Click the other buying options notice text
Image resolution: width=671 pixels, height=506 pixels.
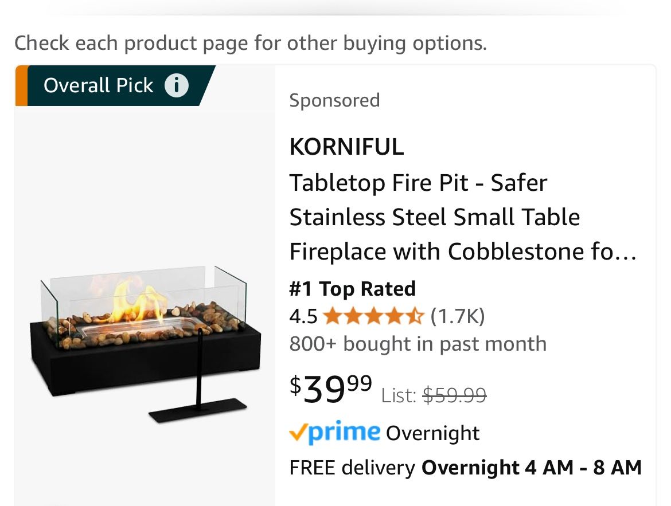[250, 43]
